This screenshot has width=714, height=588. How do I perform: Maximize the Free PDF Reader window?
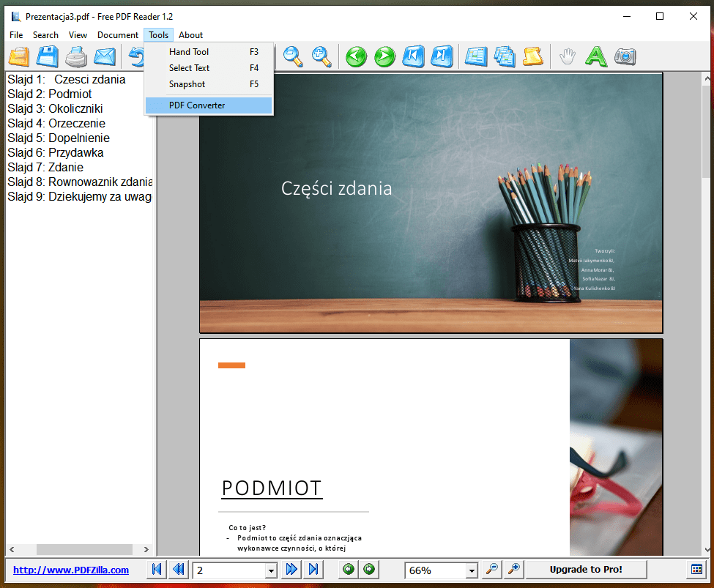click(659, 16)
